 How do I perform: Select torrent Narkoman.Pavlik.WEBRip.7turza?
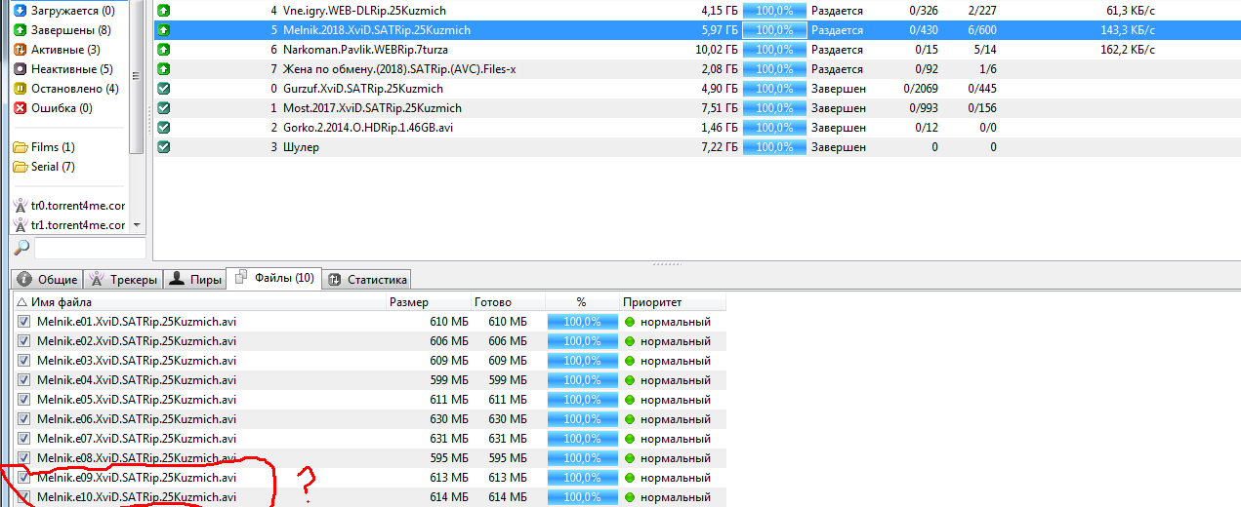click(x=696, y=50)
